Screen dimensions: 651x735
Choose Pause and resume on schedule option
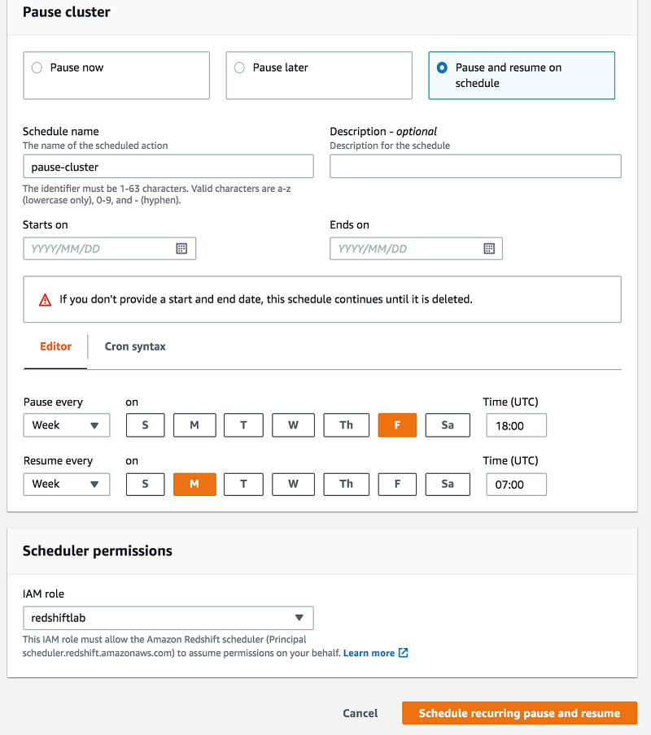click(x=442, y=68)
